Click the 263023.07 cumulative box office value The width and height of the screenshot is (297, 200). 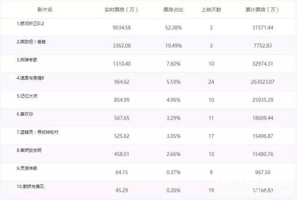pyautogui.click(x=262, y=82)
